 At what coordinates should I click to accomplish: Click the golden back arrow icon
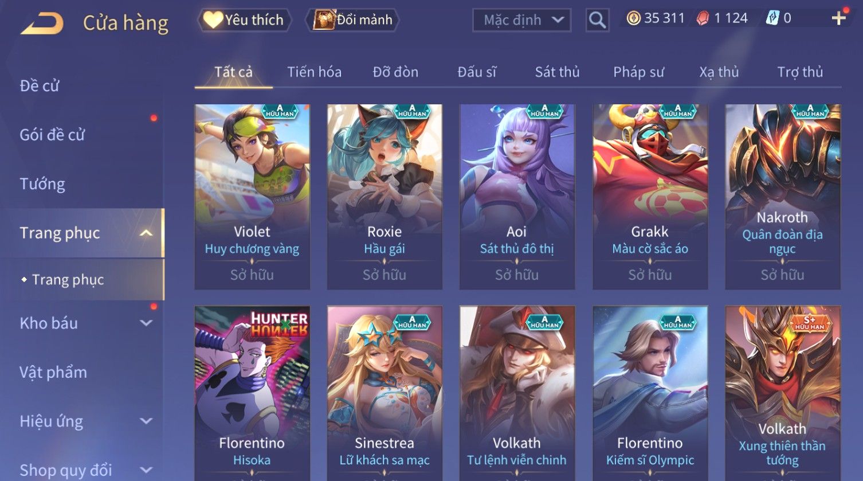[42, 24]
